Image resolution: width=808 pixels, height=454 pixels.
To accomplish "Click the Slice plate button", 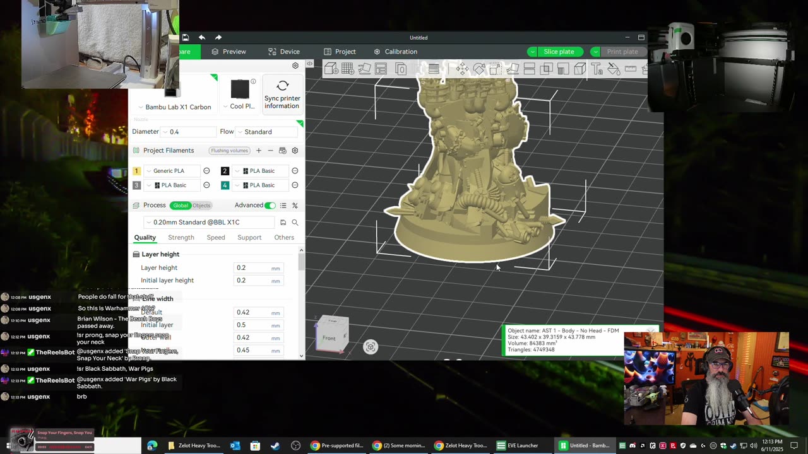I will (559, 52).
